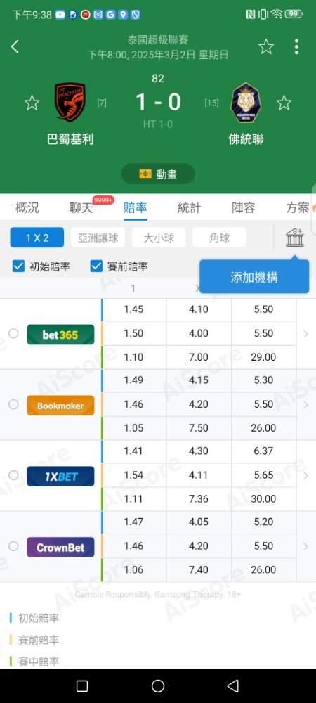316x703 pixels.
Task: Open Bookmaker orange logo
Action: 60,406
